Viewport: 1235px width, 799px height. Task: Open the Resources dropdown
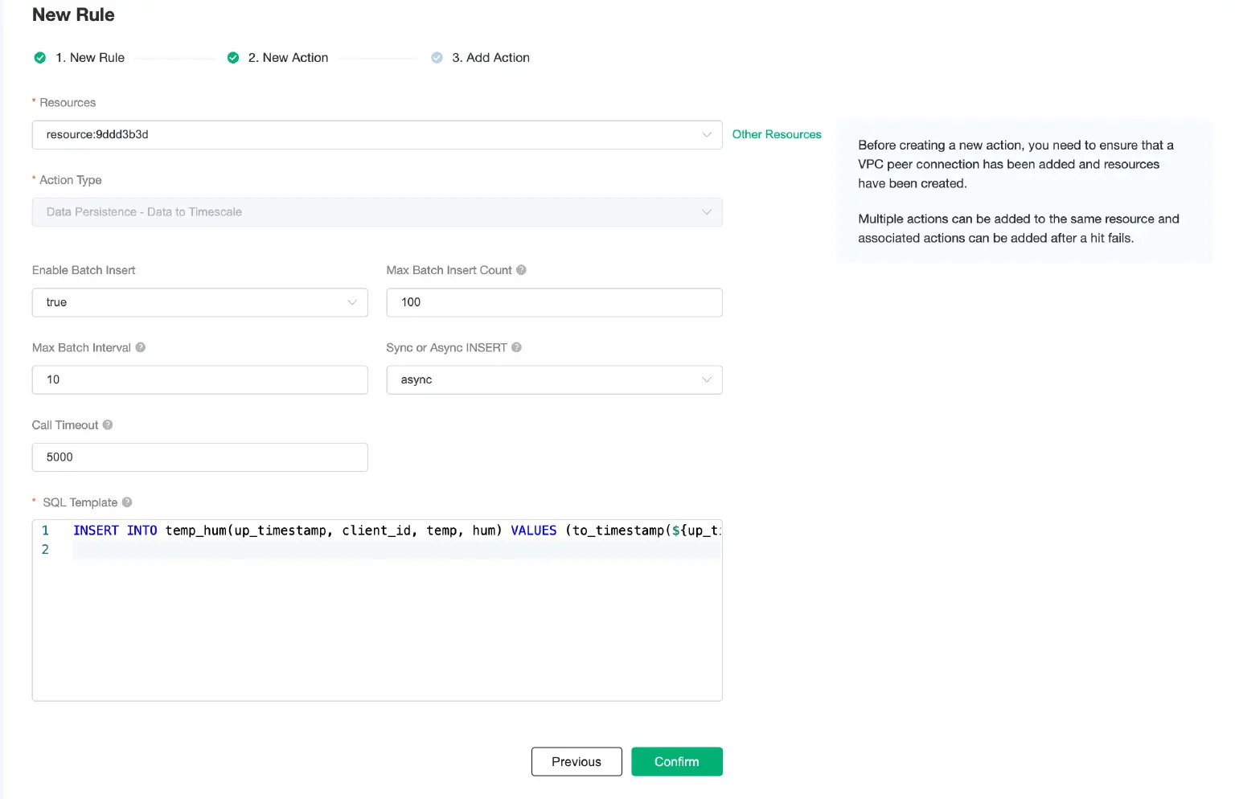pos(376,135)
